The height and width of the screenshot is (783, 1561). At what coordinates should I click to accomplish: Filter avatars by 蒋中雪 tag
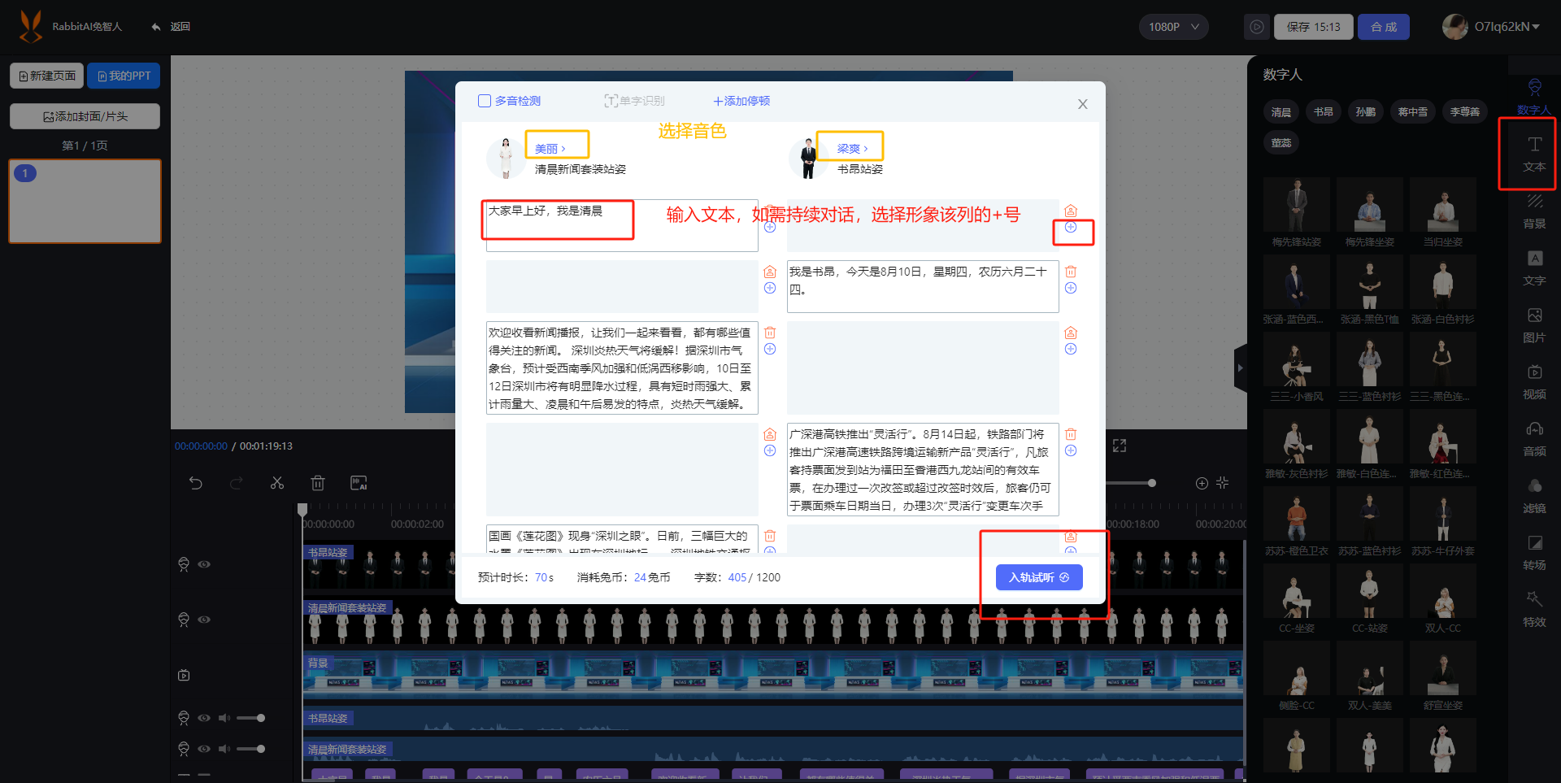1413,112
